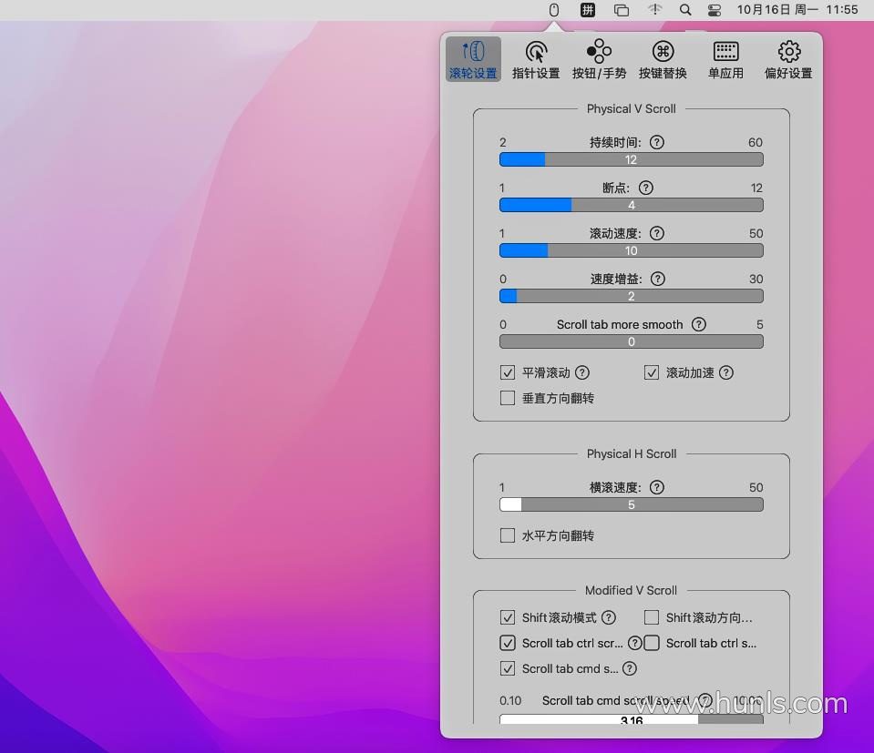The width and height of the screenshot is (874, 753).
Task: Open help for Scroll tab cmd s...
Action: [x=630, y=669]
